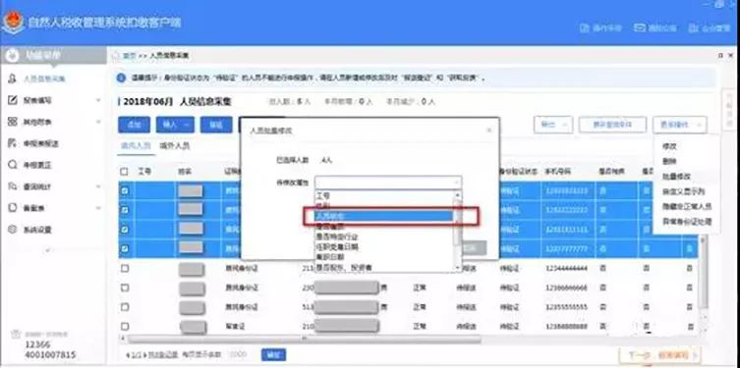Screen dimensions: 740x368
Task: Click the blue info icon in the tip bar
Action: [x=121, y=78]
